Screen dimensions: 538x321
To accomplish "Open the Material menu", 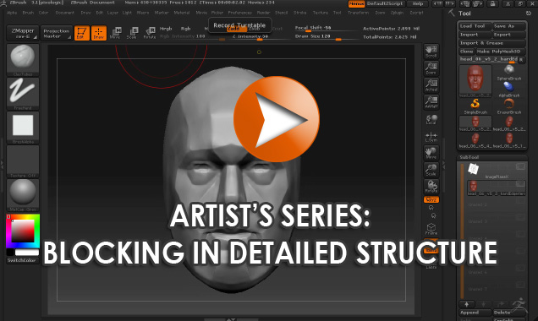I will 182,13.
